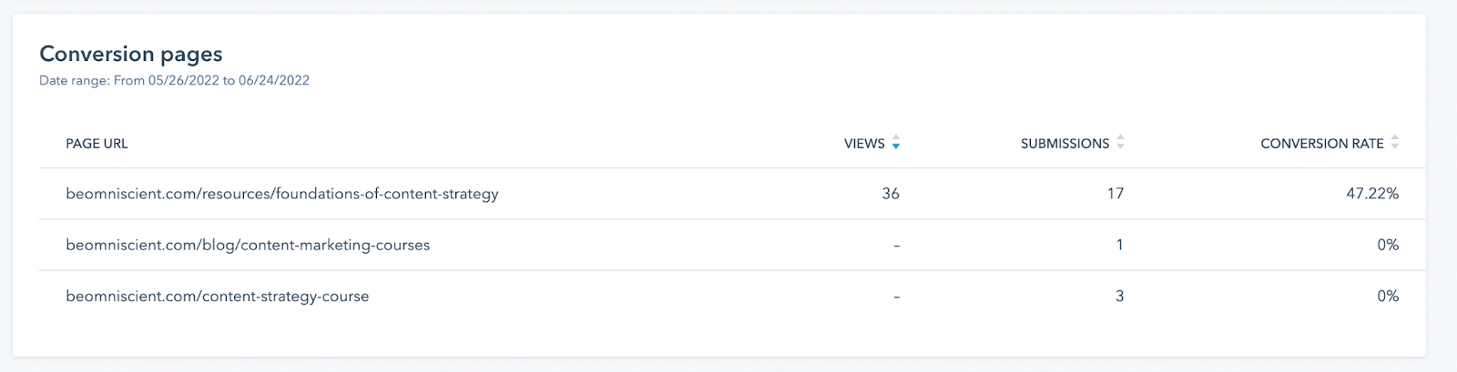
Task: Click the Conversion pages title
Action: [131, 55]
